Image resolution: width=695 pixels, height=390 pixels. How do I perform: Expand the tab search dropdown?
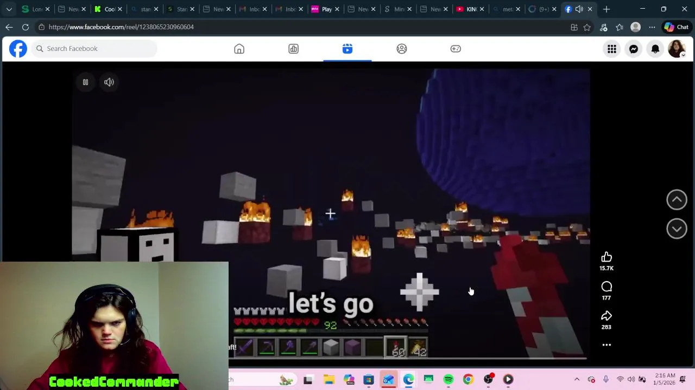click(x=9, y=9)
